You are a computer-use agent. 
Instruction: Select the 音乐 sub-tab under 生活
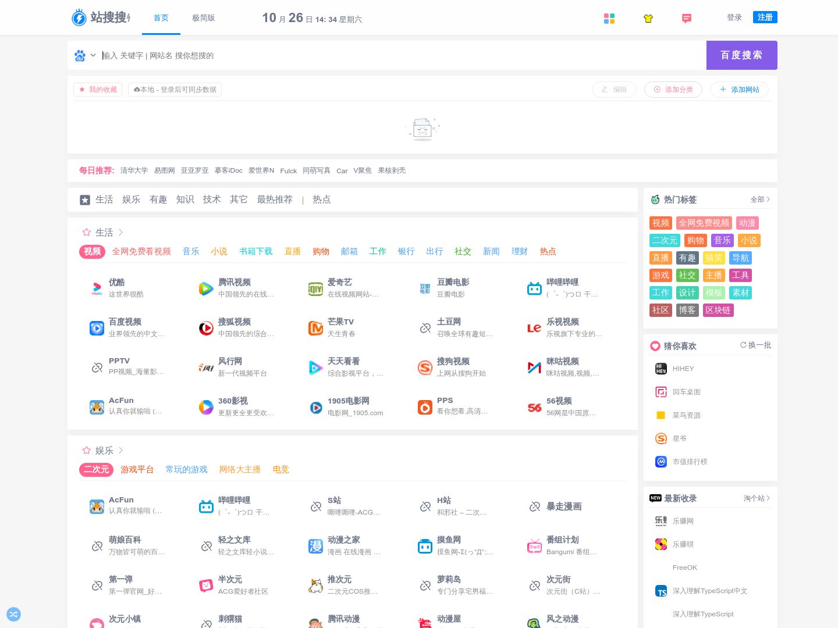click(x=191, y=251)
